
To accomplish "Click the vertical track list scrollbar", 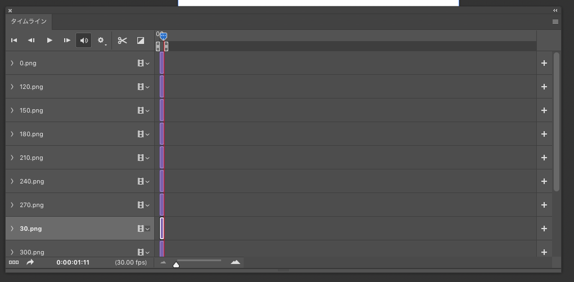I will tap(557, 122).
